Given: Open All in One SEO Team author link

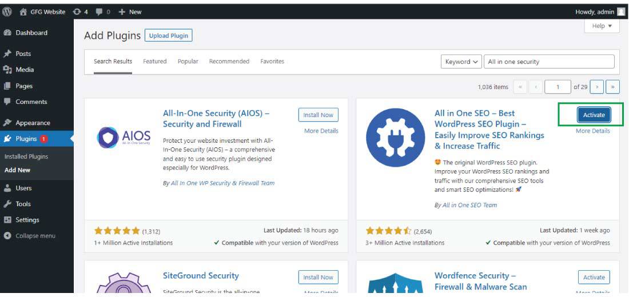Looking at the screenshot, I should pos(469,205).
